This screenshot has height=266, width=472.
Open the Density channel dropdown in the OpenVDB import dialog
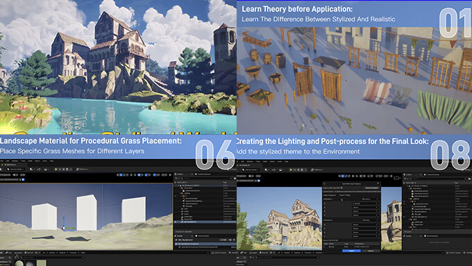[x=365, y=203]
